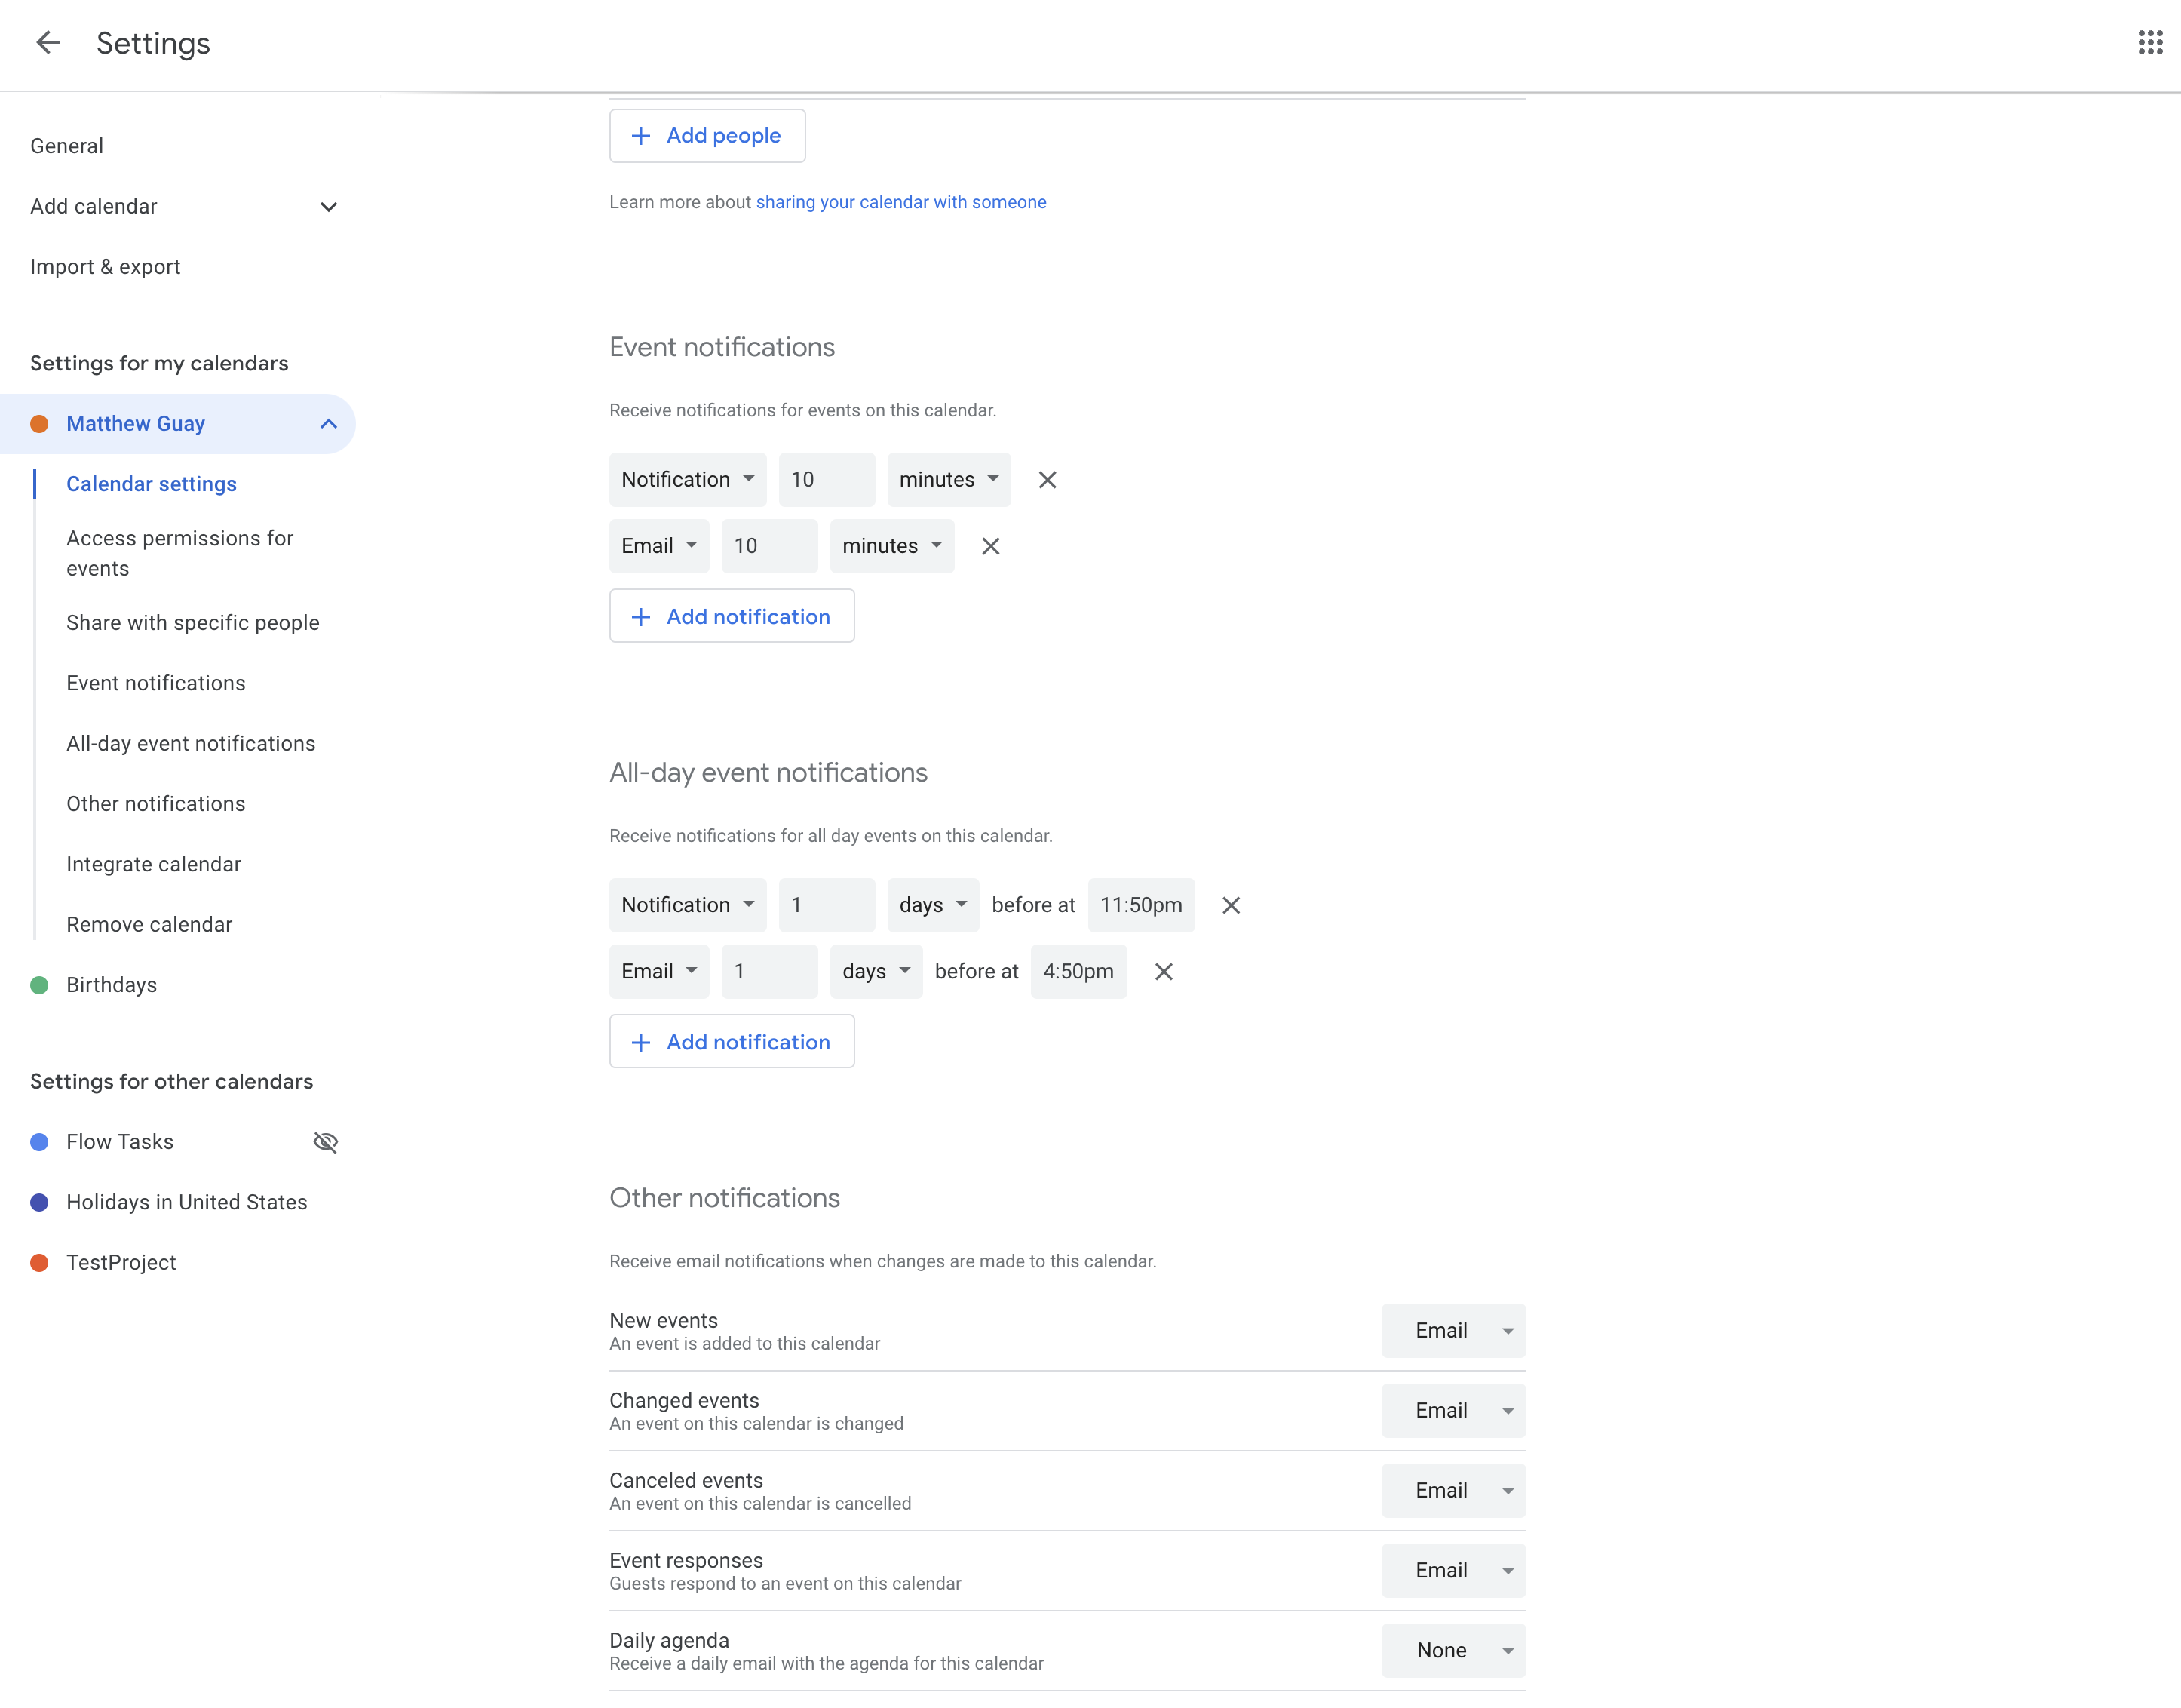Click X to remove all-day push notification
The width and height of the screenshot is (2181, 1708).
[x=1230, y=905]
